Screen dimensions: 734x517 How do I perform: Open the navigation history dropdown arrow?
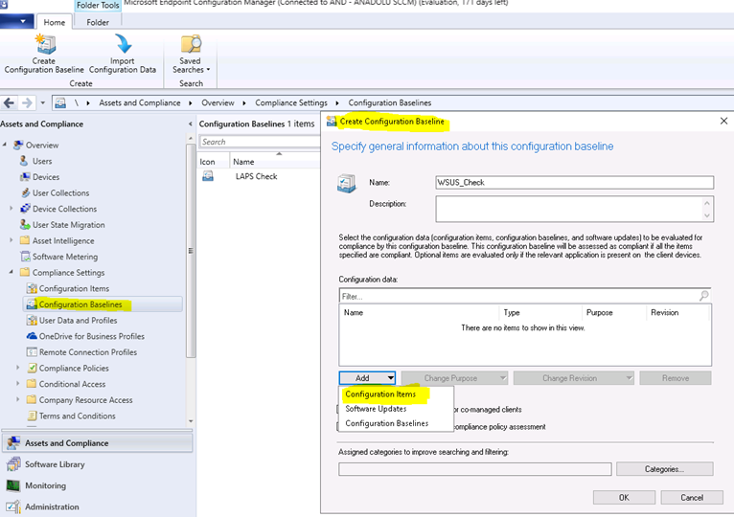pyautogui.click(x=42, y=102)
